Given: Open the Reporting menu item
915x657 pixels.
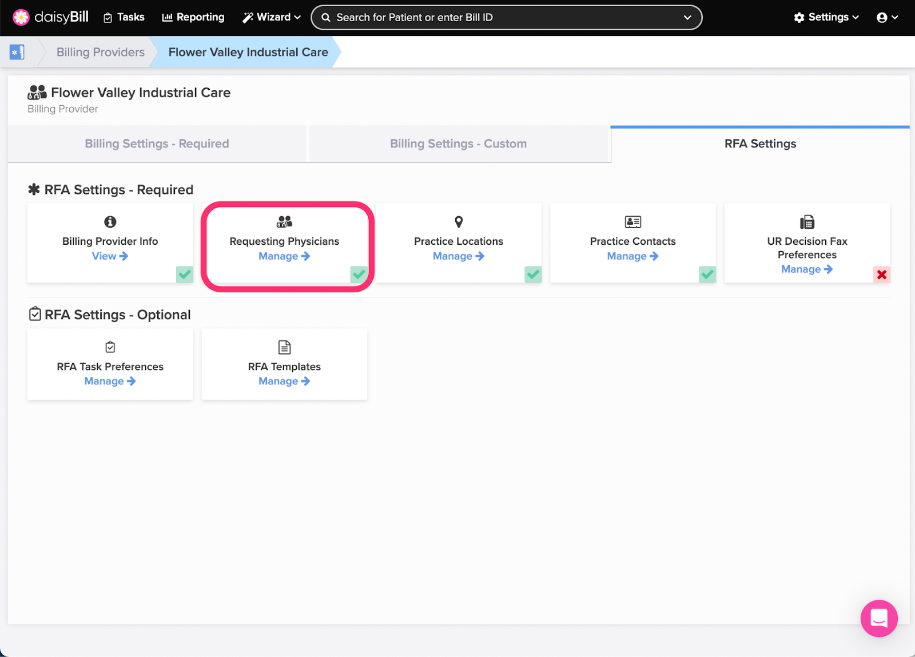Looking at the screenshot, I should click(x=193, y=17).
